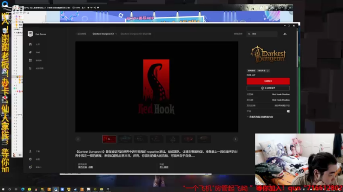Open Cortana search circle on taskbar

pos(9,189)
